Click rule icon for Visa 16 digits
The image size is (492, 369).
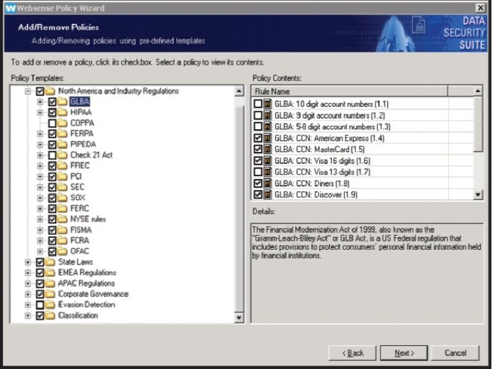coord(268,161)
